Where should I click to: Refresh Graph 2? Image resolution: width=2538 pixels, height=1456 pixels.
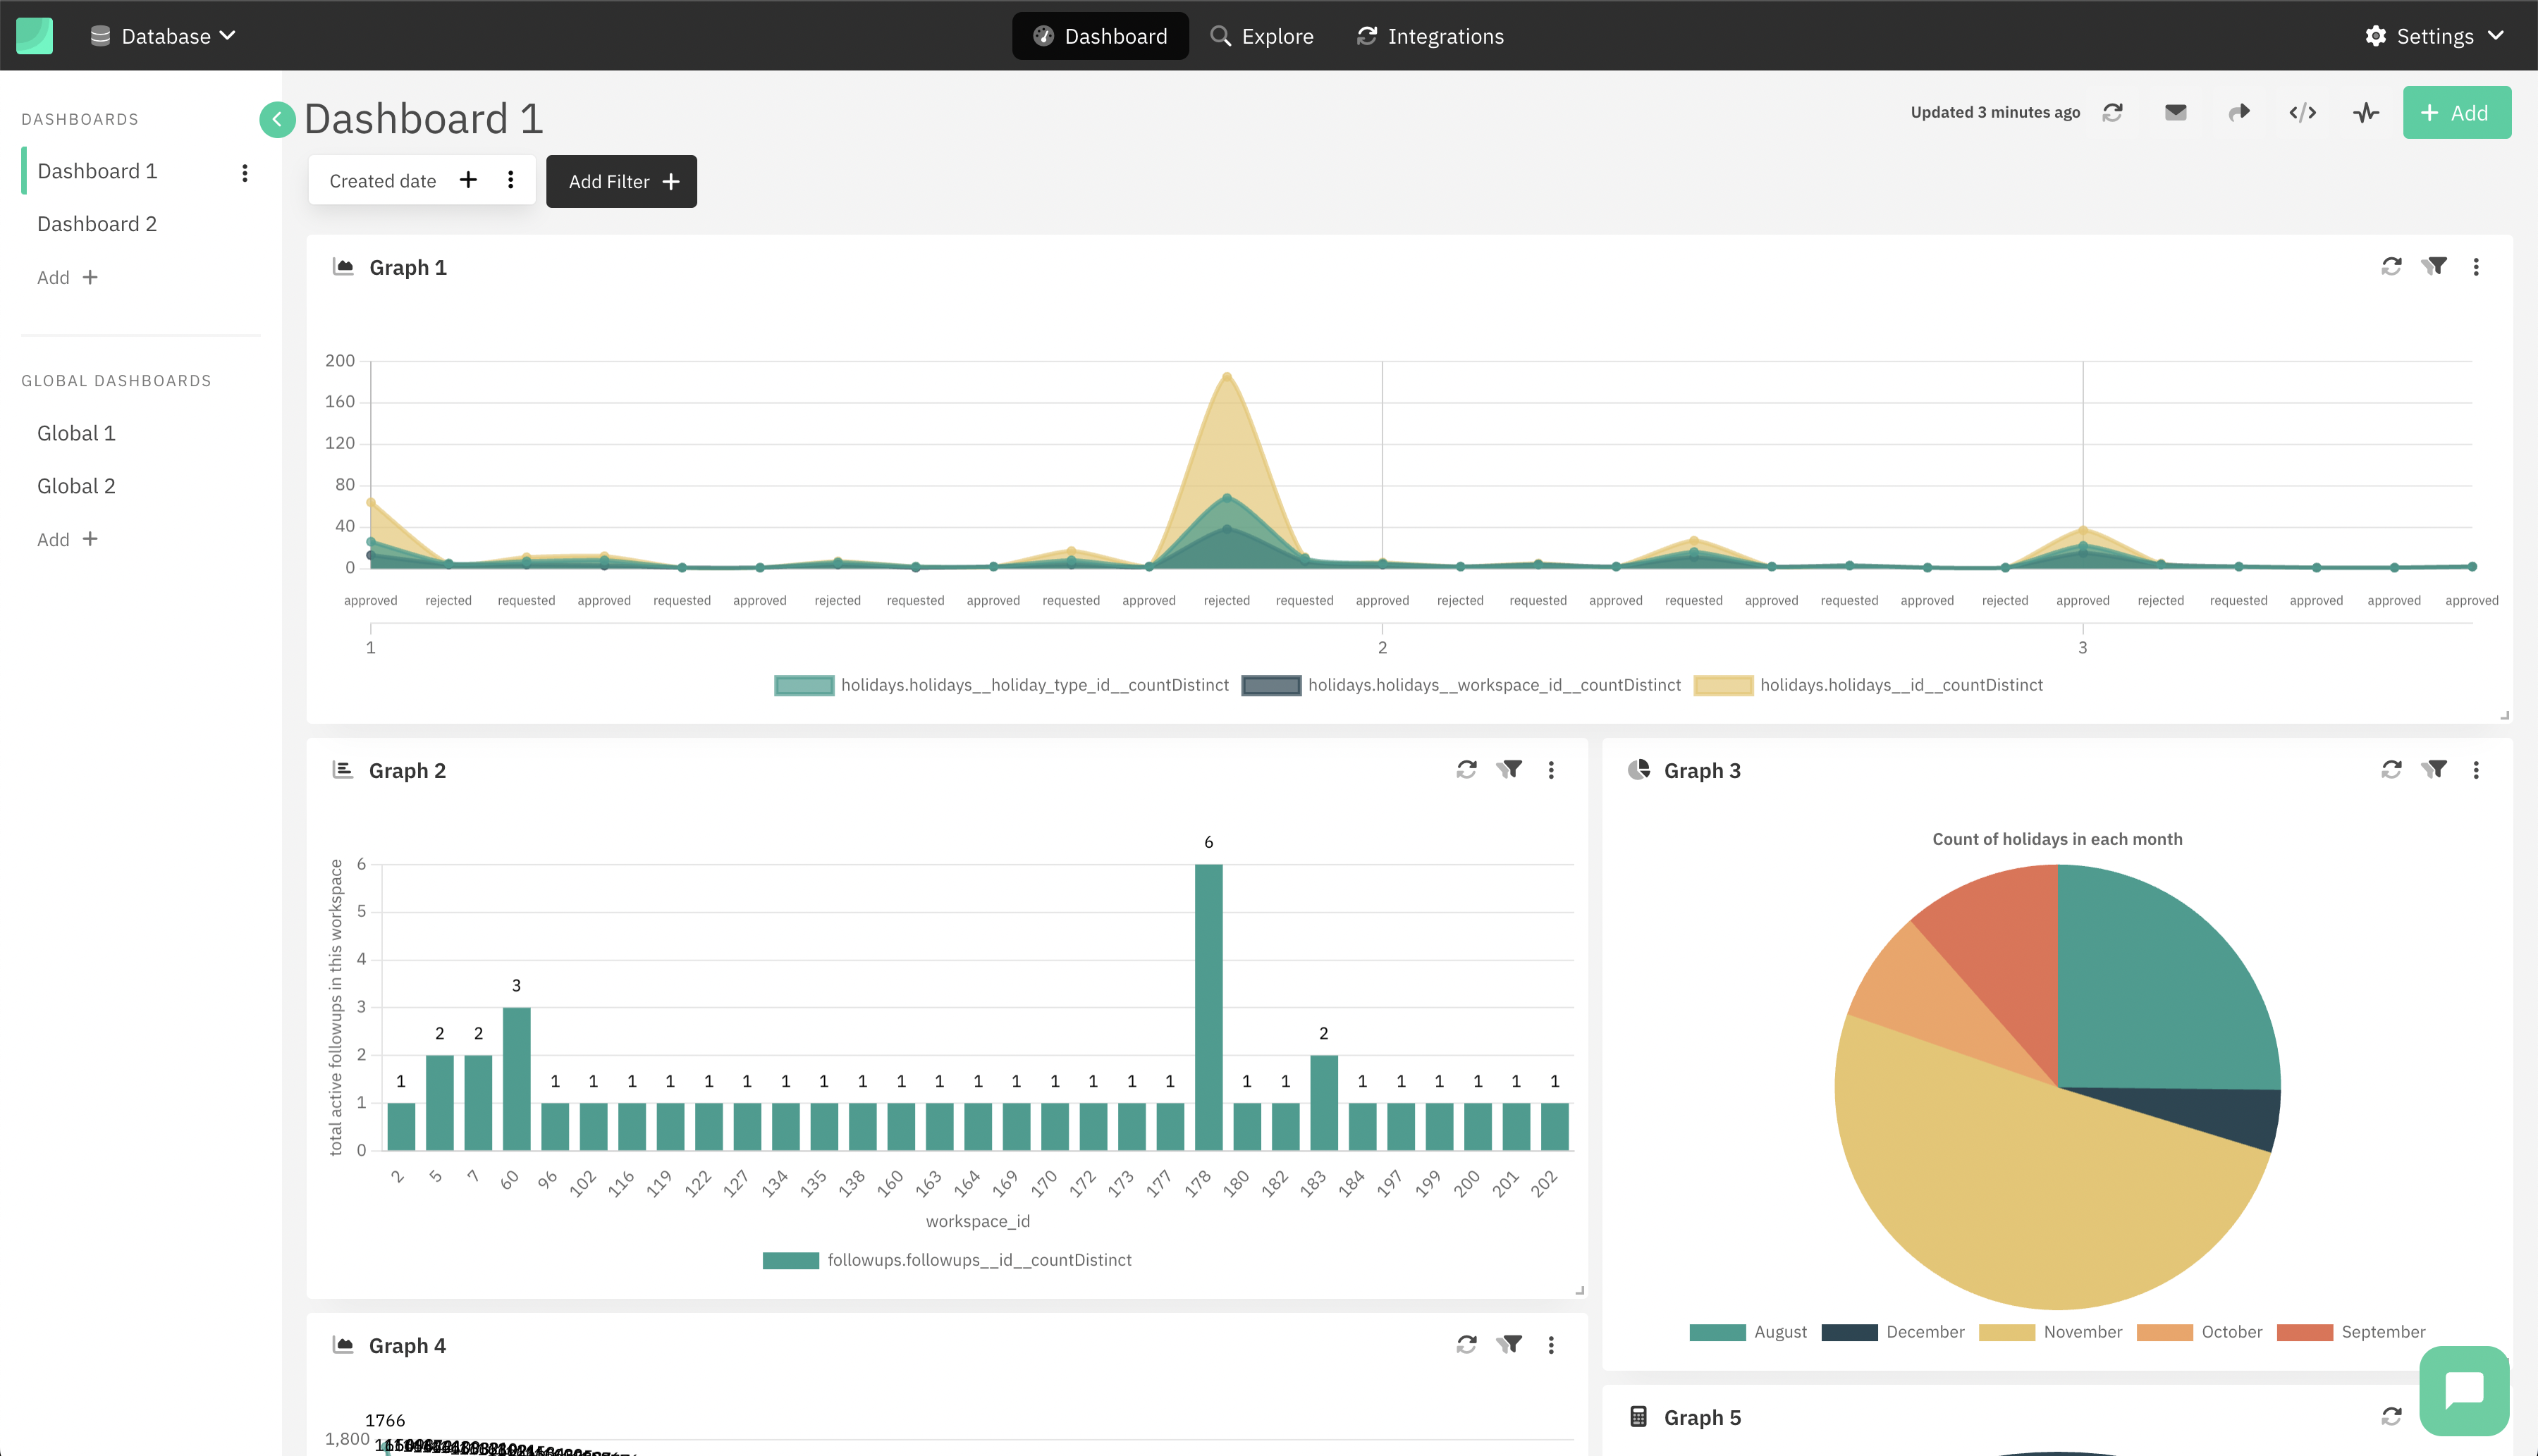[1466, 769]
